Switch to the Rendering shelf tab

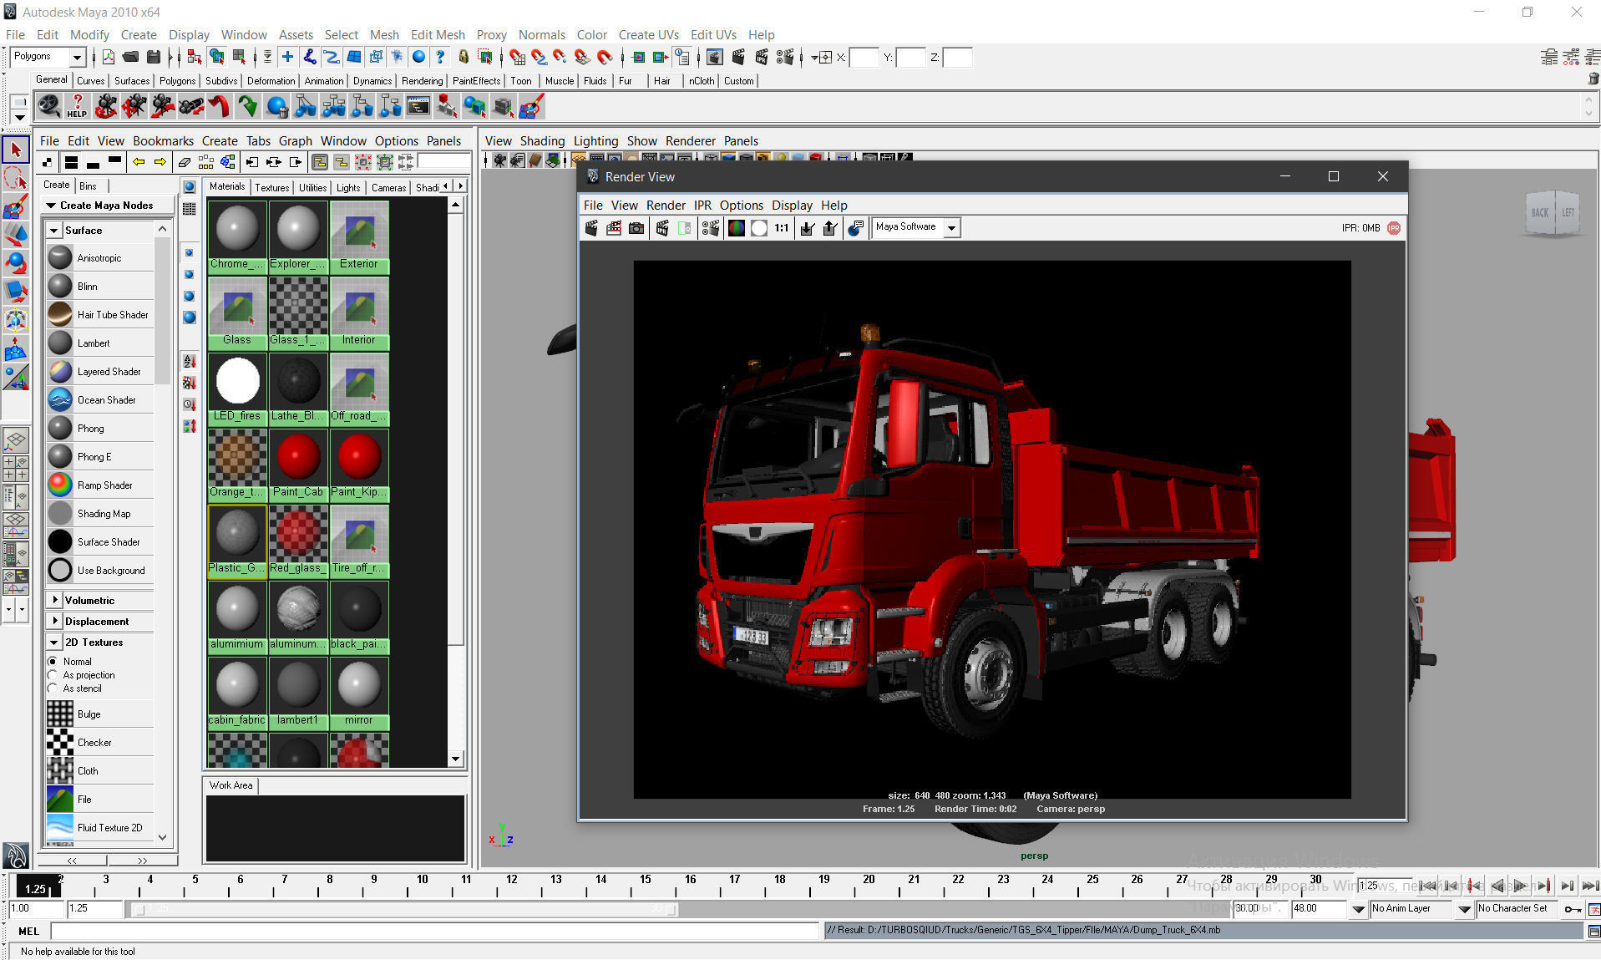[422, 80]
